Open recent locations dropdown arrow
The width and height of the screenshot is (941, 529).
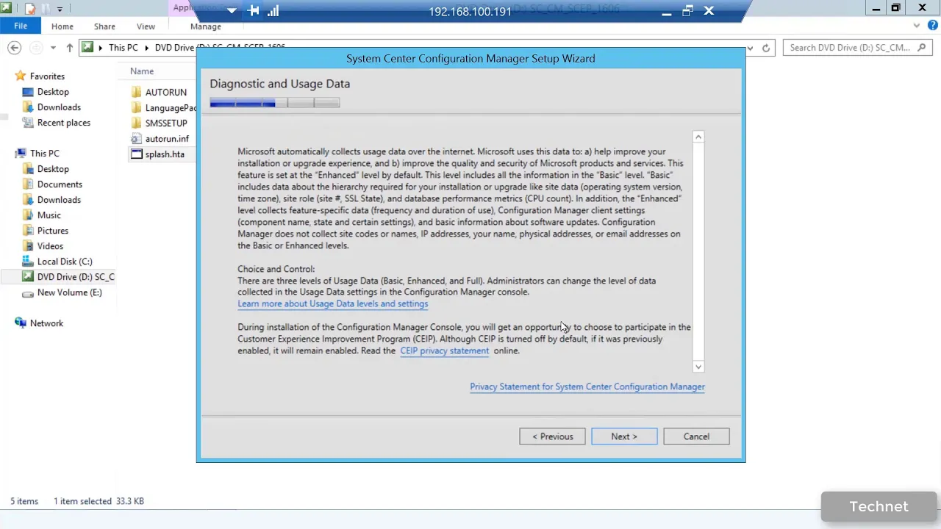click(x=53, y=48)
